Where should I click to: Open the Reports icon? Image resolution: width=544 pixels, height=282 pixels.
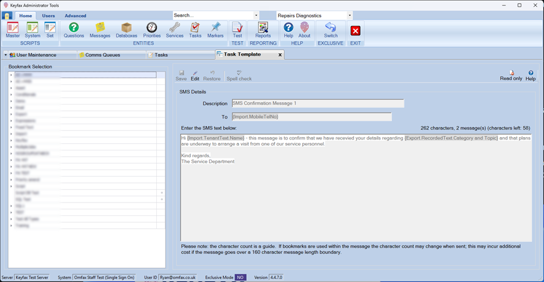[x=263, y=30]
